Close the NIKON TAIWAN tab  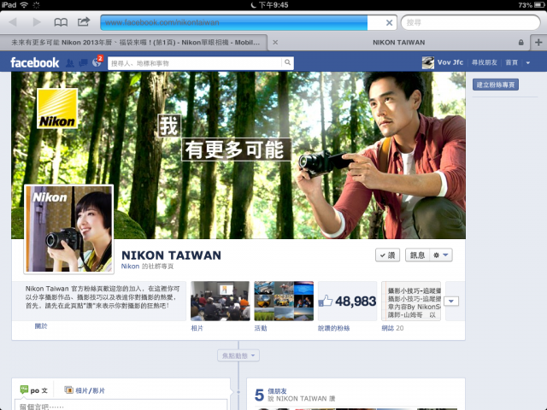tap(275, 43)
